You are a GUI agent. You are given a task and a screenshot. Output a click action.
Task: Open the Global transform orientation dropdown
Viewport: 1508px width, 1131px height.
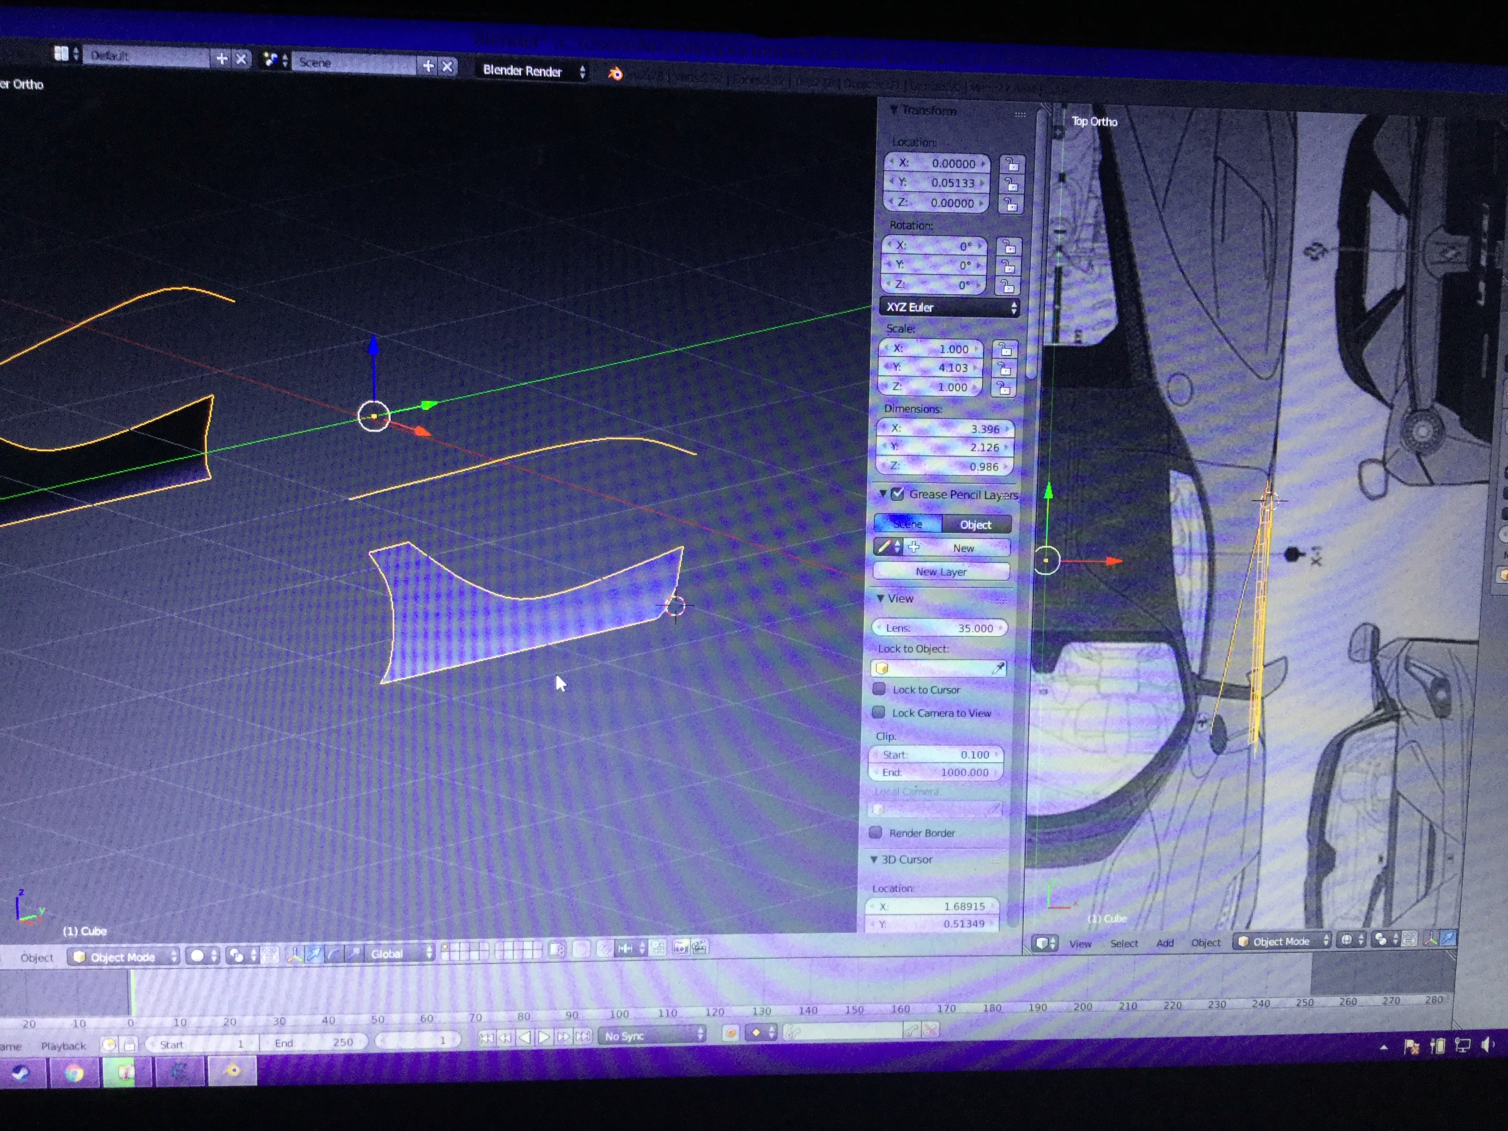click(400, 953)
